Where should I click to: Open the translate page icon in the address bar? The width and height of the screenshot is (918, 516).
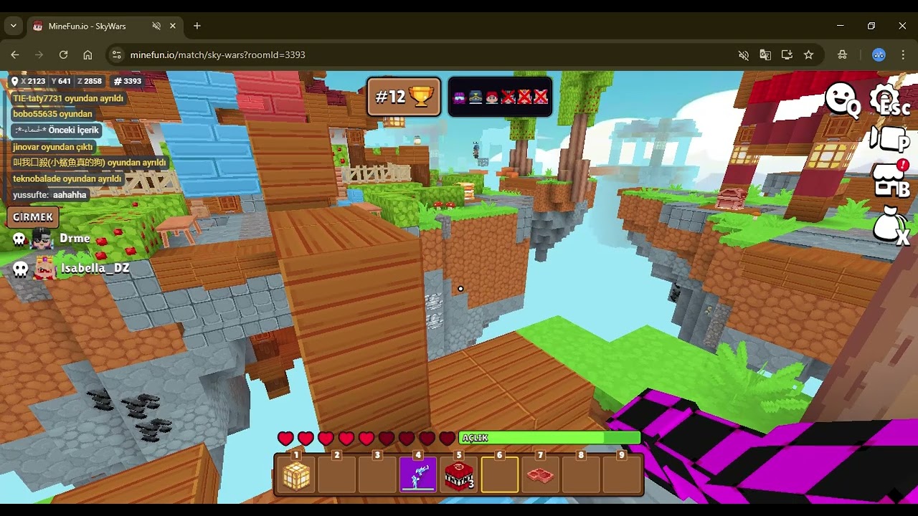point(765,54)
